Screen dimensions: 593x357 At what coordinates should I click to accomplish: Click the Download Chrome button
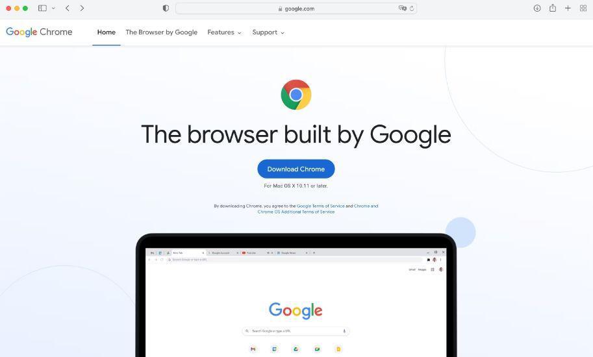[x=296, y=169]
